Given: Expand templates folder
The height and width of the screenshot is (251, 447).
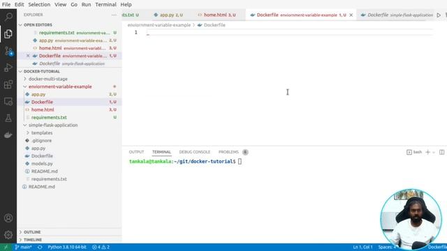Looking at the screenshot, I should click(42, 133).
